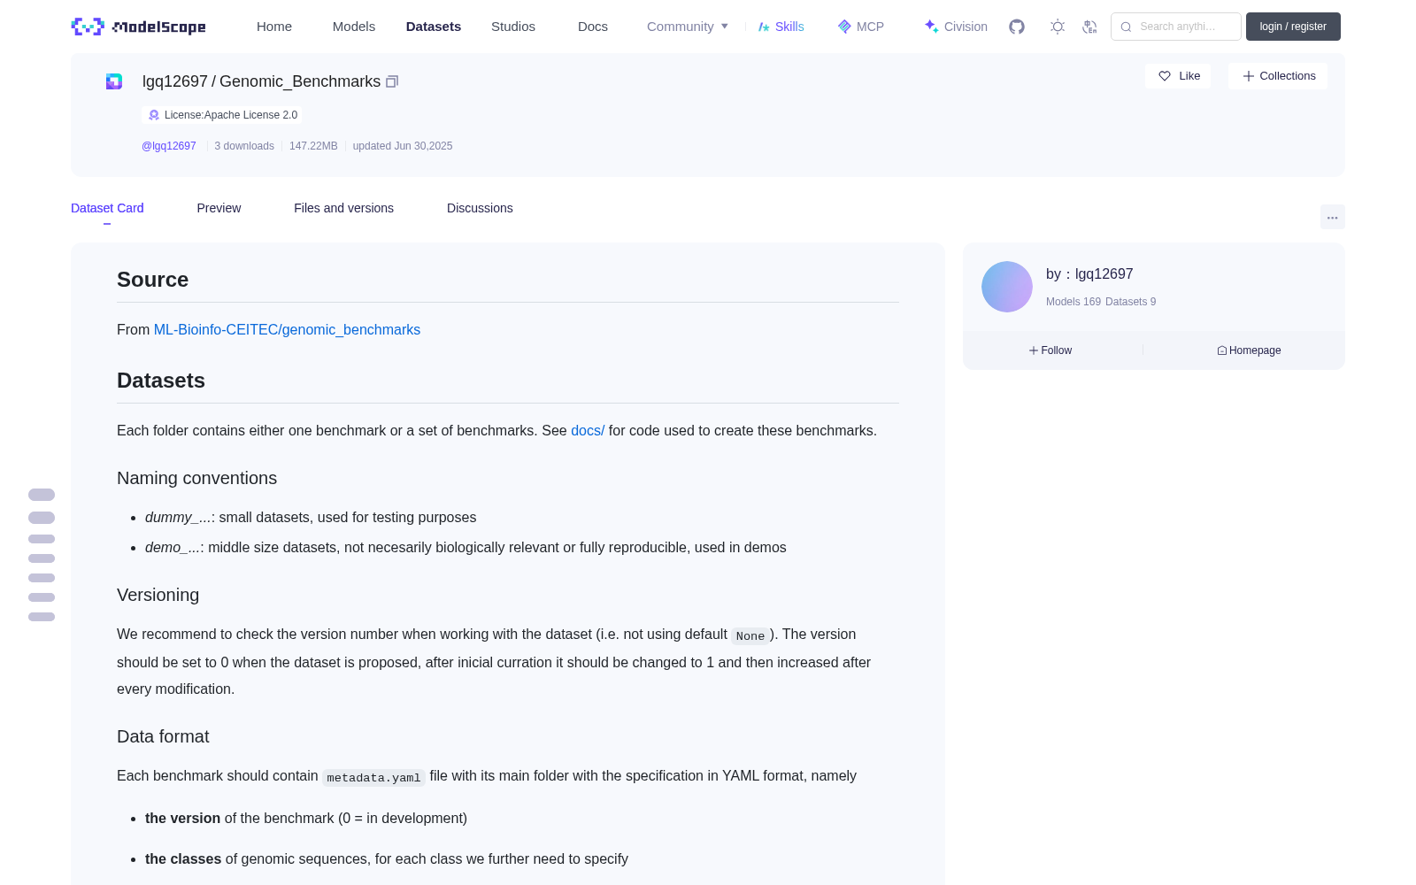The height and width of the screenshot is (885, 1416).
Task: Click the by: lgq12697 author name
Action: 1089,274
